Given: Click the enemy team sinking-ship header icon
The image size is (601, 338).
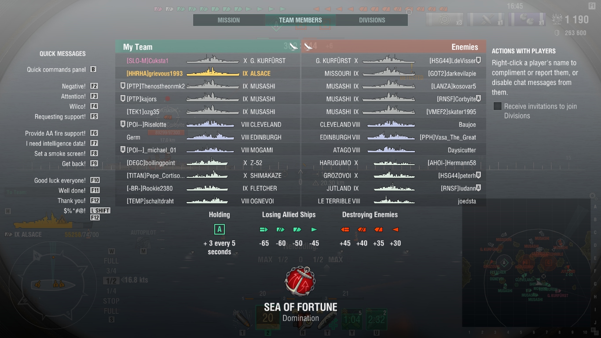Looking at the screenshot, I should 308,46.
